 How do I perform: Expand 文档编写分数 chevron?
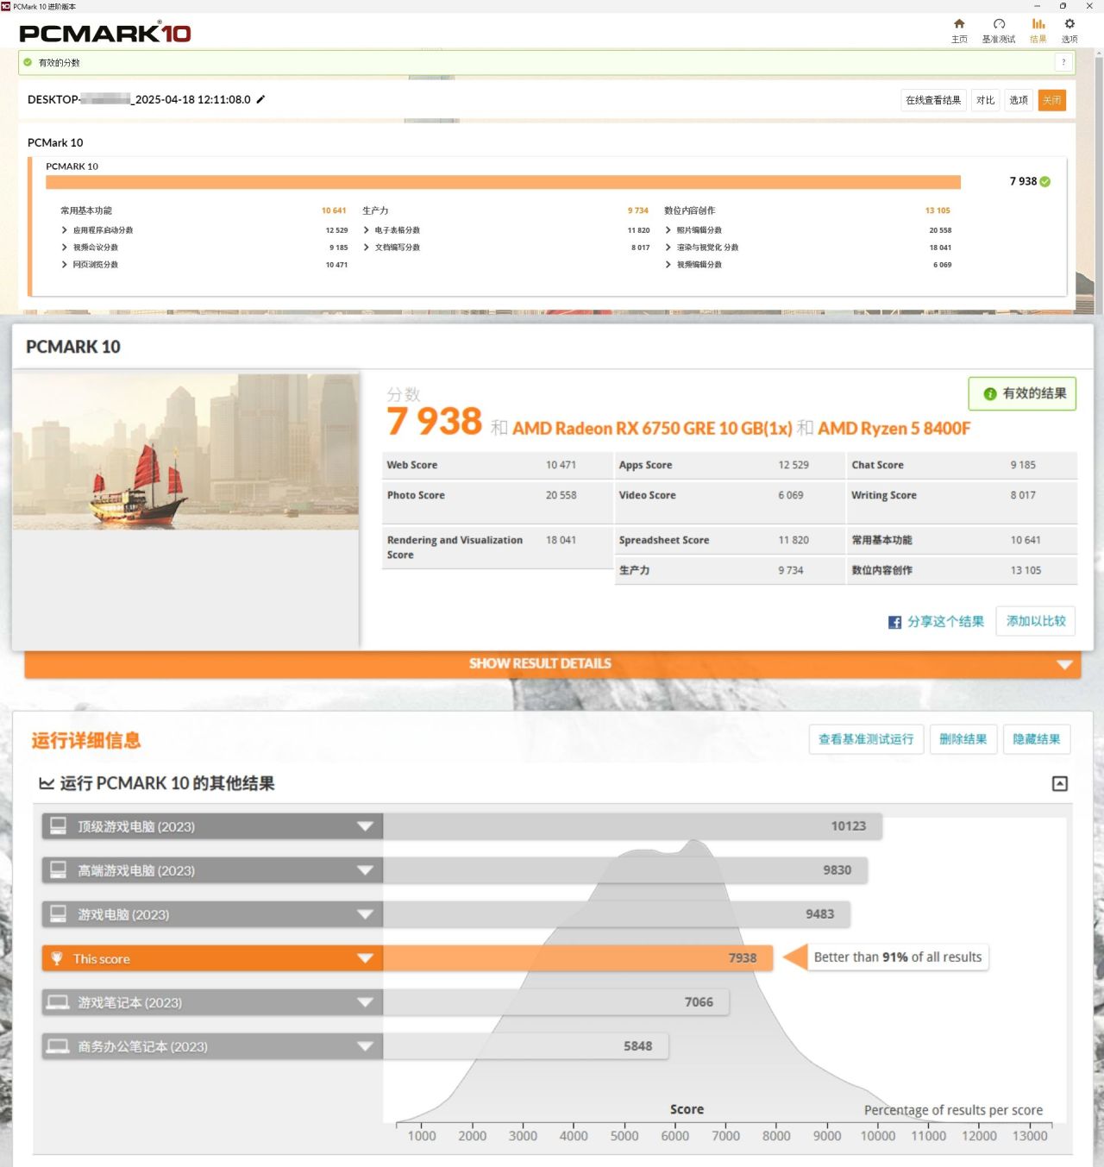point(367,248)
